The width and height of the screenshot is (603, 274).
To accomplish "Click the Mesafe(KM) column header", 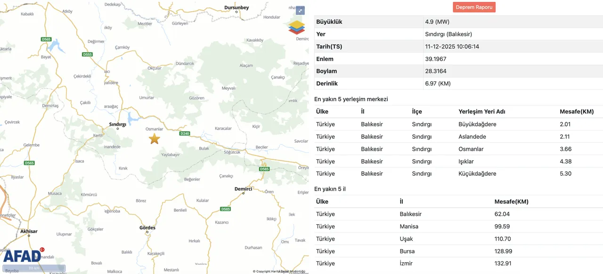I will pyautogui.click(x=577, y=111).
